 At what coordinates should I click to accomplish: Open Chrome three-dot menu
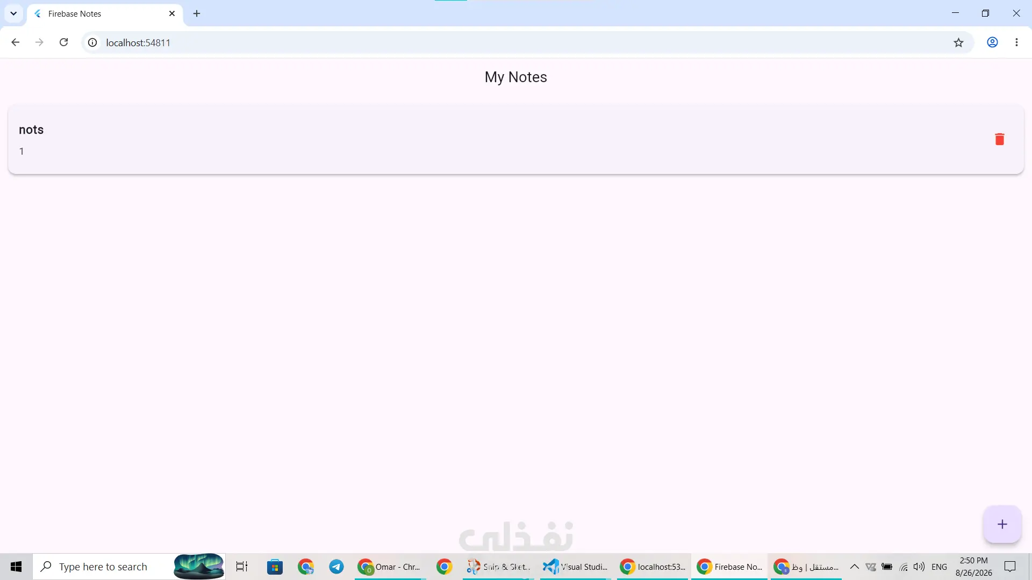pos(1016,42)
